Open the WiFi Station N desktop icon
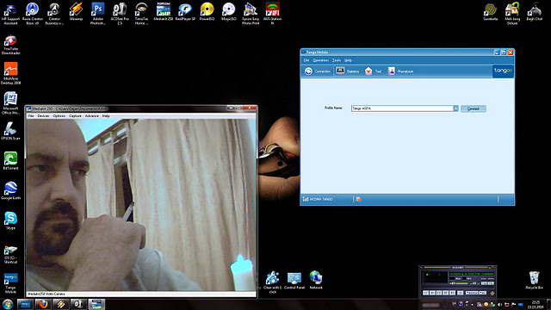This screenshot has height=310, width=551. coord(272,14)
